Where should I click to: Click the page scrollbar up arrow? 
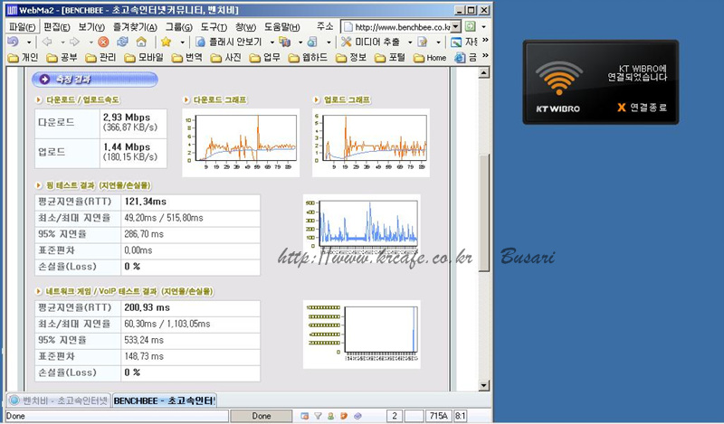coord(484,72)
